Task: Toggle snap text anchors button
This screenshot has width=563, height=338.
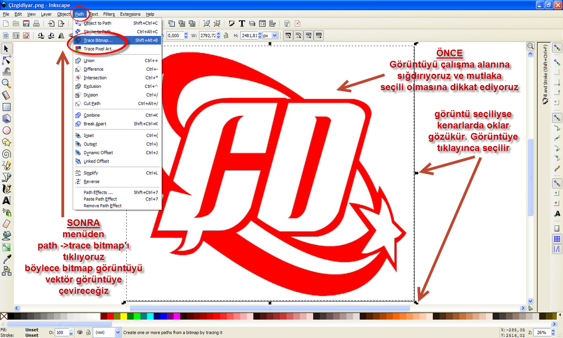Action: tap(557, 213)
